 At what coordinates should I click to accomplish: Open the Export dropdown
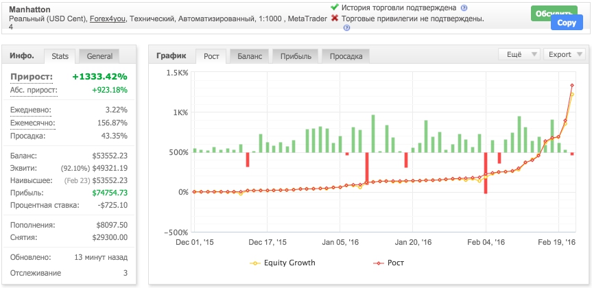[564, 55]
